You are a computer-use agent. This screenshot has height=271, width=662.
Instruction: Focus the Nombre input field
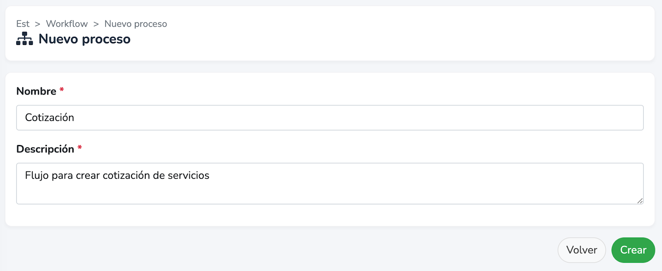click(x=330, y=118)
